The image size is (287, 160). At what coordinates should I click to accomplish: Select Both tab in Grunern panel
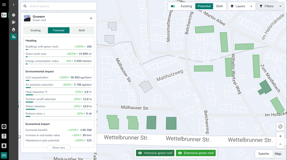82,30
